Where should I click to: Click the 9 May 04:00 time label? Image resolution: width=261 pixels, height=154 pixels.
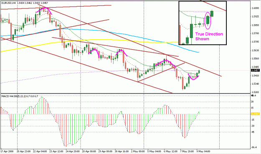[203, 151]
